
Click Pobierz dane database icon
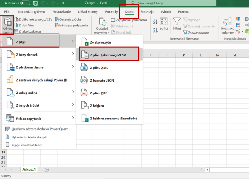(x=7, y=22)
